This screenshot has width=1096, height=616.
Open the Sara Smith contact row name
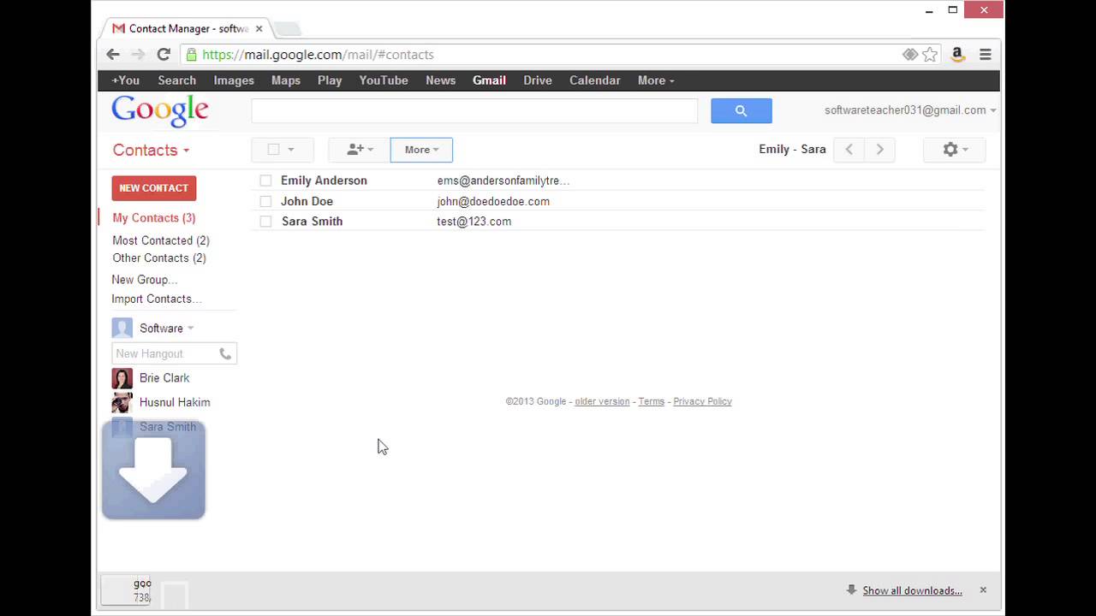click(312, 221)
